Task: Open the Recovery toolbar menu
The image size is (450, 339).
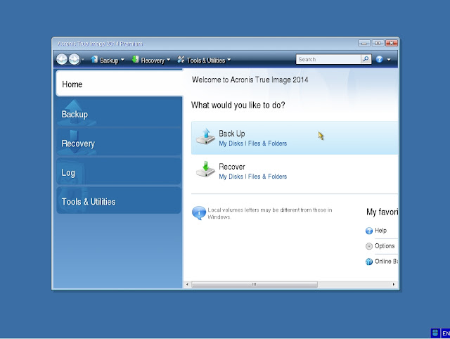Action: point(153,60)
